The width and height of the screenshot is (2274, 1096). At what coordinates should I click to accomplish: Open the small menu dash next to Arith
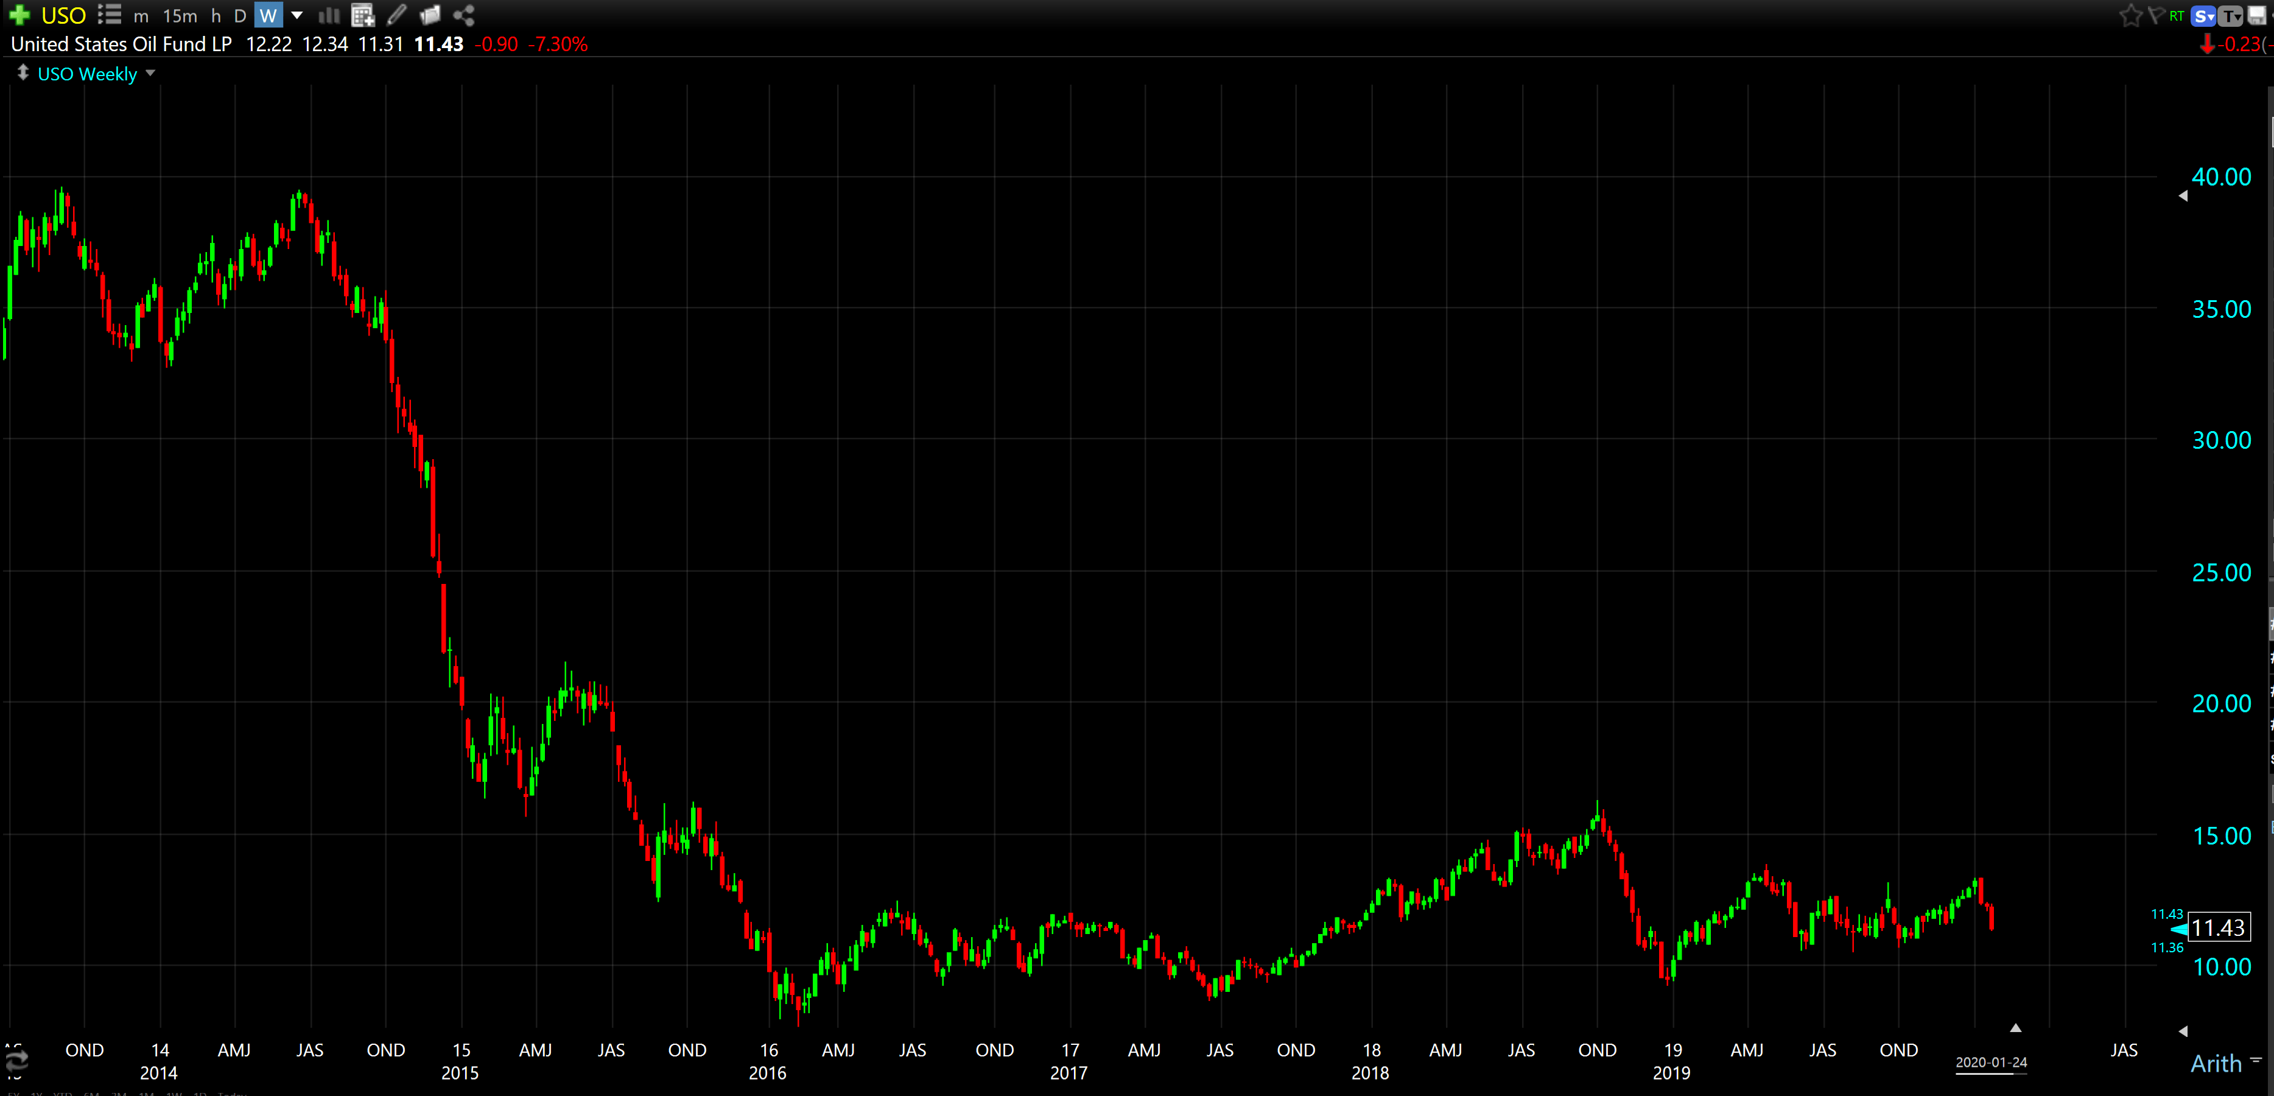tap(2256, 1059)
